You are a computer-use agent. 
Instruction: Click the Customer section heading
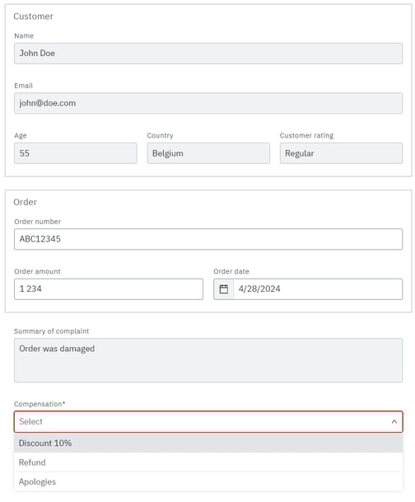pos(33,16)
